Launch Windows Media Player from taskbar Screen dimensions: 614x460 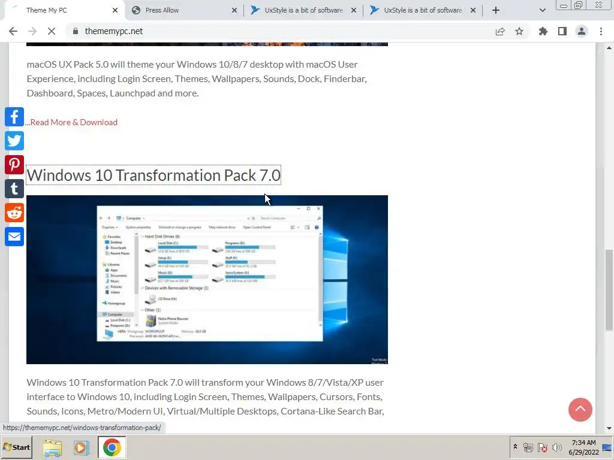point(82,447)
